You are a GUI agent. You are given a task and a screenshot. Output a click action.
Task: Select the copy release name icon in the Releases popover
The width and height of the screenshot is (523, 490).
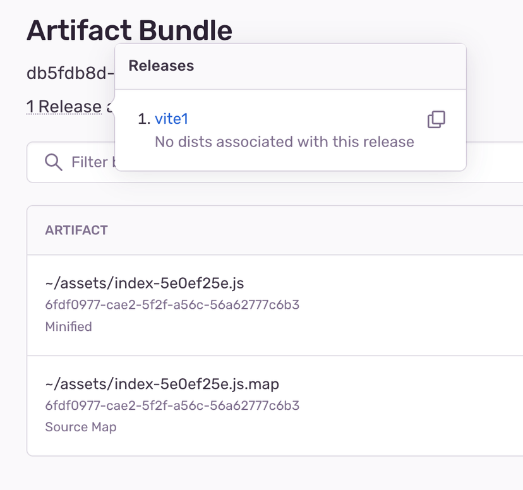[x=436, y=119]
